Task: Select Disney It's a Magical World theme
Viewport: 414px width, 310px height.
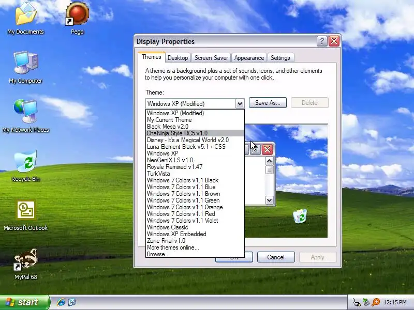Action: [195, 140]
